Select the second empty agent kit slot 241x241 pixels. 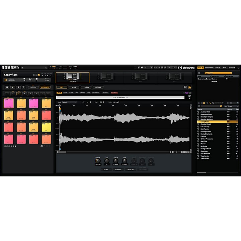[x=106, y=78]
